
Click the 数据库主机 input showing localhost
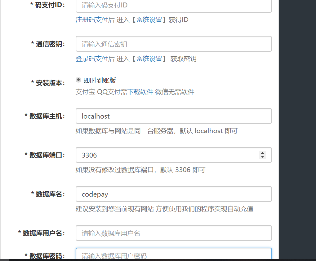174,116
